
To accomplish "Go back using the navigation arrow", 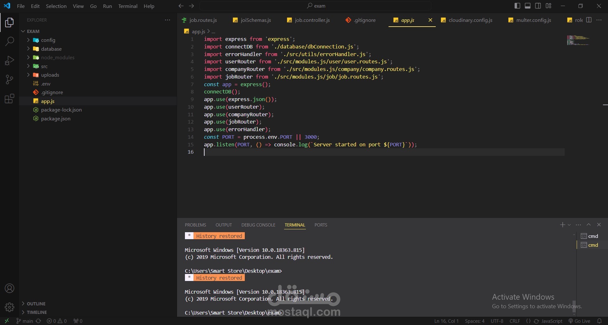I will tap(181, 6).
